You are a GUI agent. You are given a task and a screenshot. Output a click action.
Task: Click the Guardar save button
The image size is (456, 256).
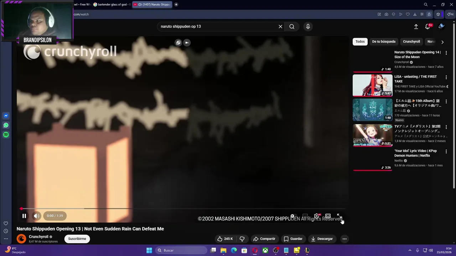pos(293,239)
